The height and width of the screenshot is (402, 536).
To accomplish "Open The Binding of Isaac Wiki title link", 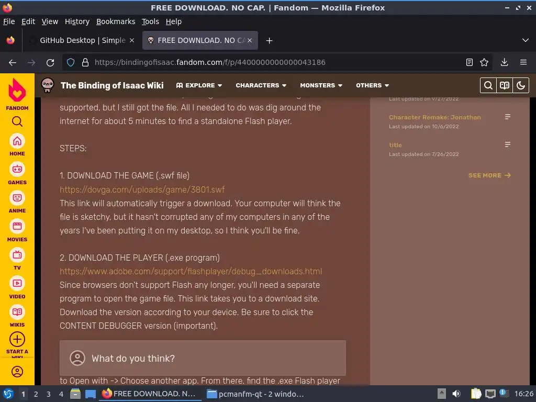I will point(112,85).
